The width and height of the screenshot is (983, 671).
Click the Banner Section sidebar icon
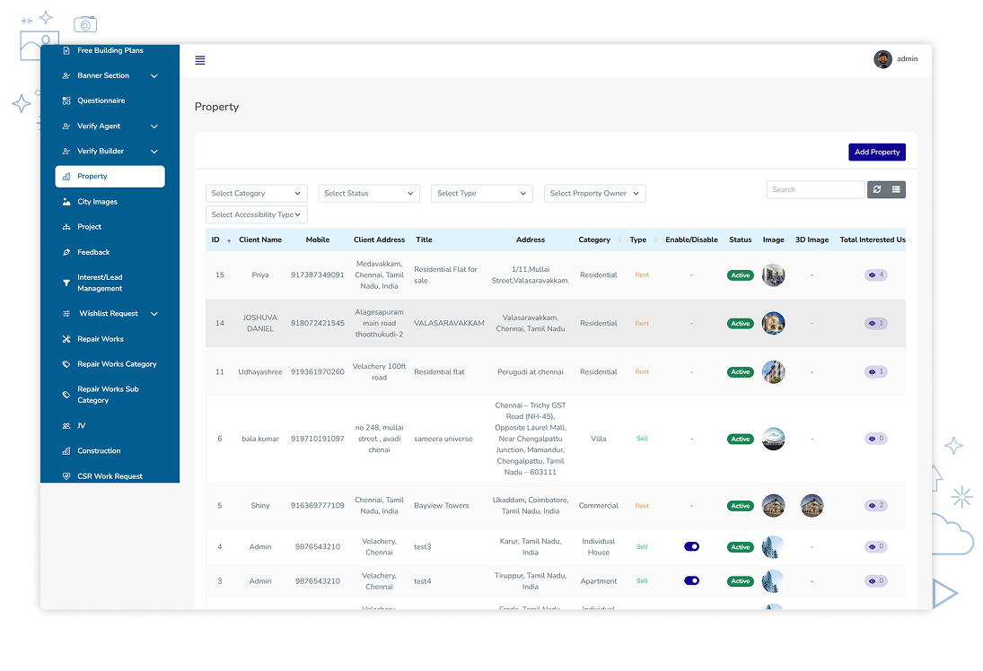pyautogui.click(x=66, y=76)
